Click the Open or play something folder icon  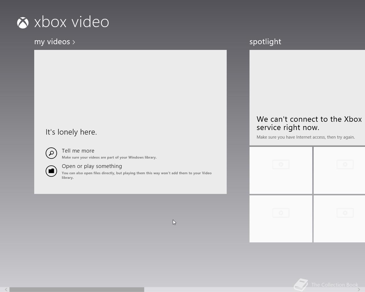coord(51,171)
